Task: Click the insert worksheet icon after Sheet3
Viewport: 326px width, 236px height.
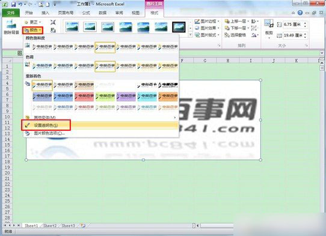Action: 83,225
